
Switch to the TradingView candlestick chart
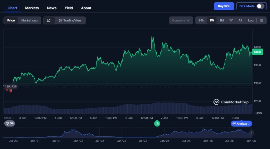pyautogui.click(x=70, y=20)
